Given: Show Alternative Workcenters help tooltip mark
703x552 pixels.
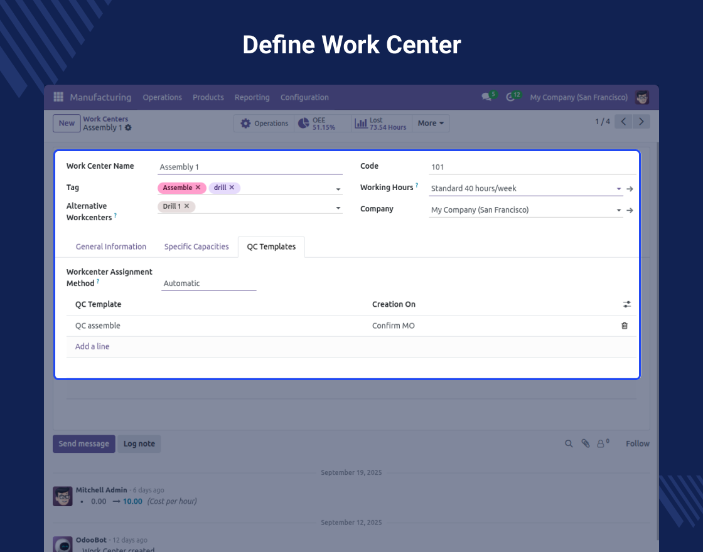Looking at the screenshot, I should coord(115,215).
